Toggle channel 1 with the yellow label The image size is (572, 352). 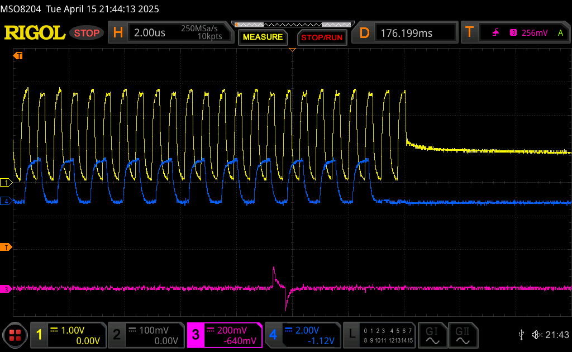68,335
